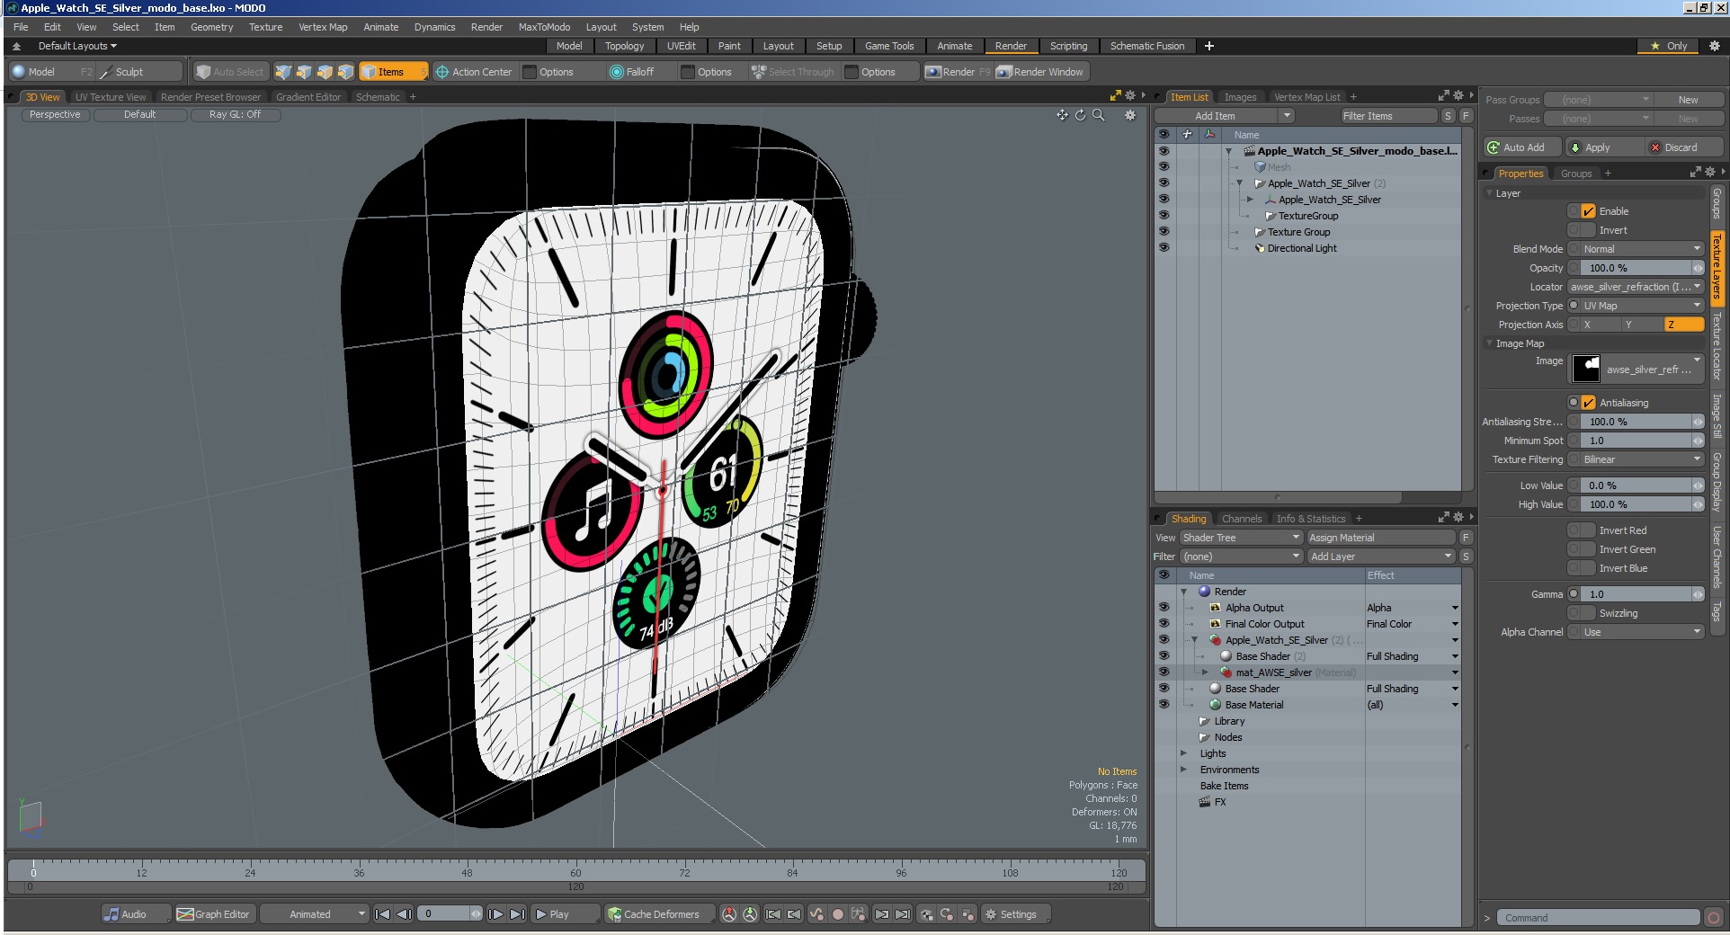1730x935 pixels.
Task: Click the Assign Material button
Action: click(1379, 538)
